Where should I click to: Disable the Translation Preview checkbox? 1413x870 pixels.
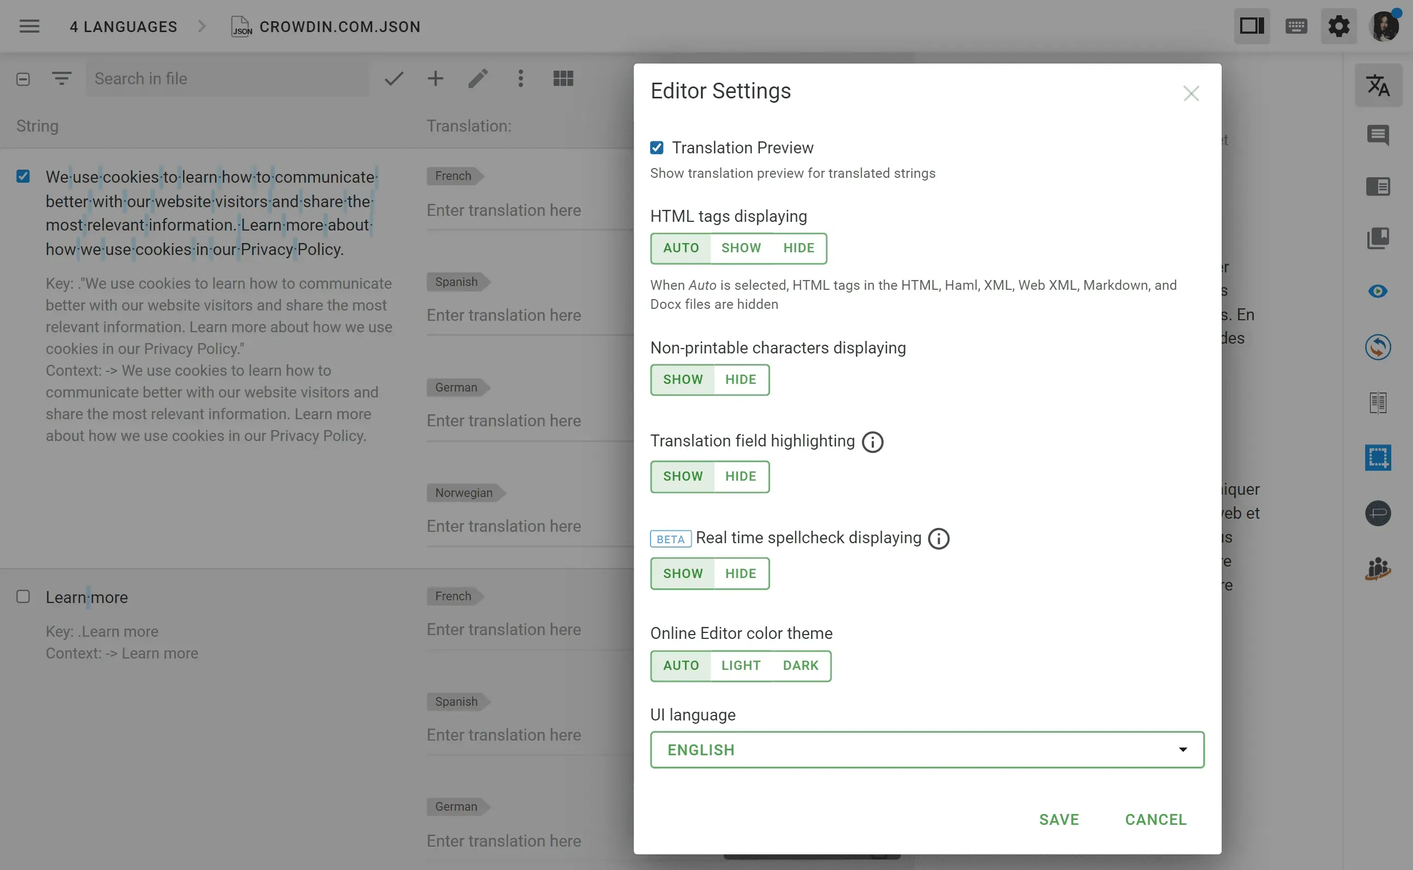[656, 148]
